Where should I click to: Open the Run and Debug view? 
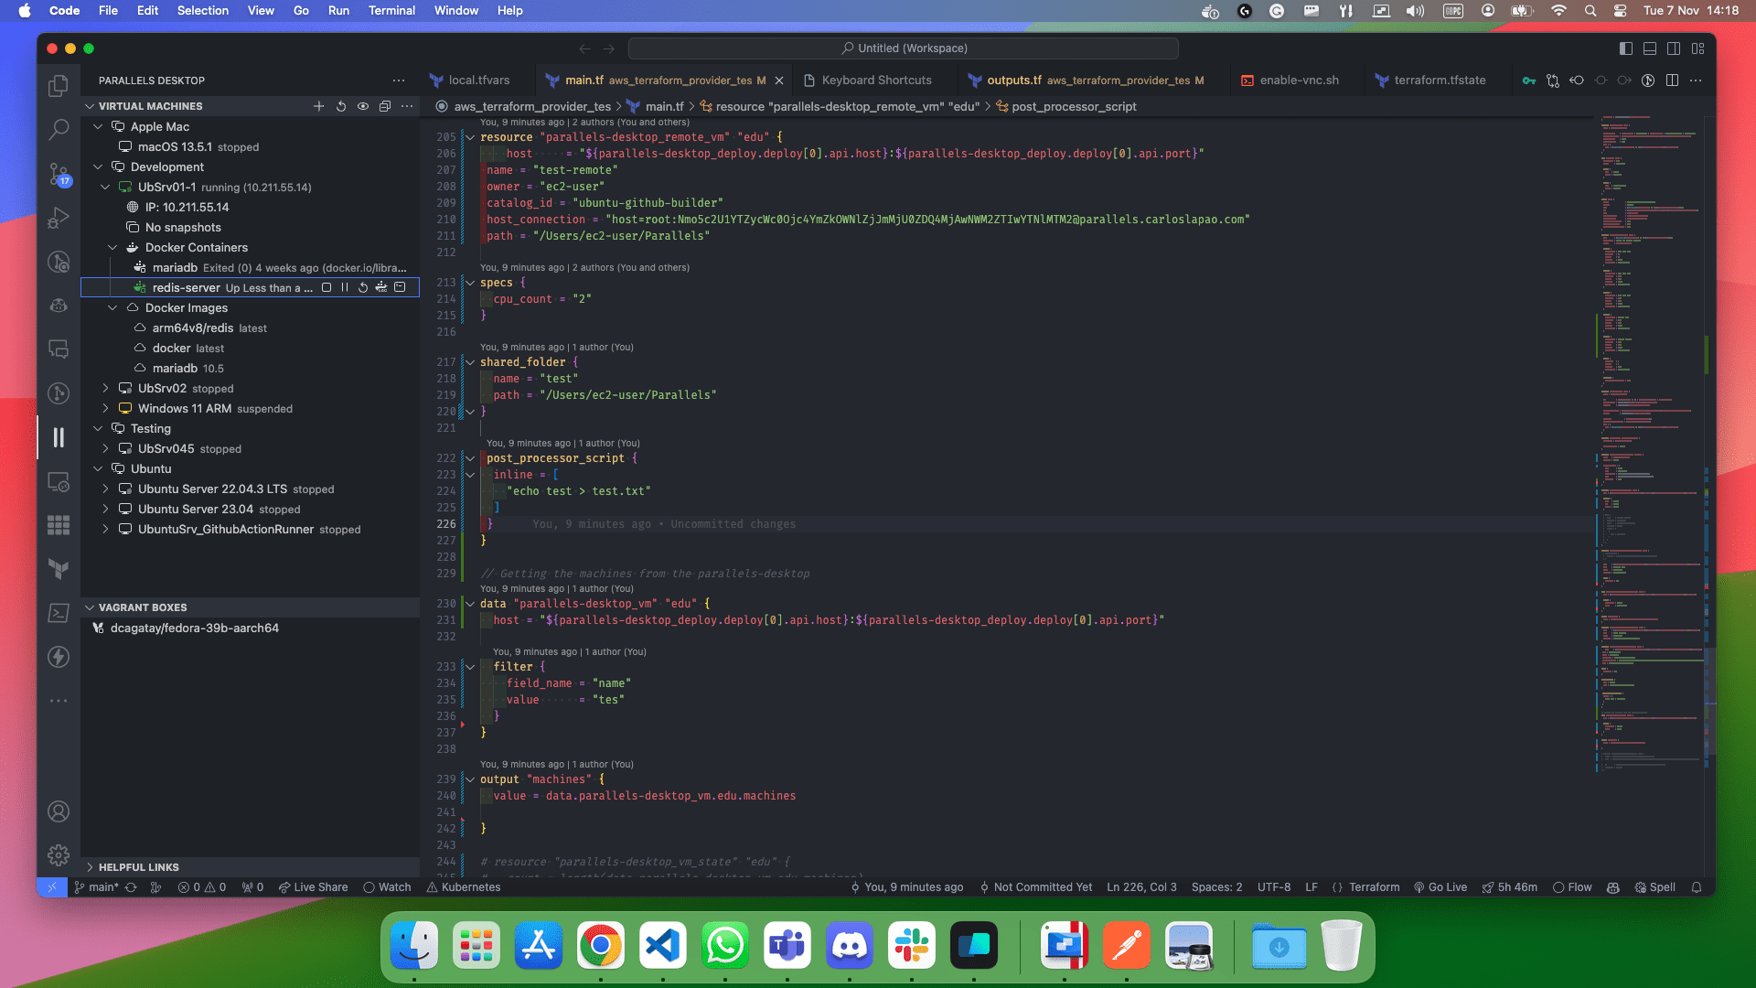pyautogui.click(x=59, y=218)
